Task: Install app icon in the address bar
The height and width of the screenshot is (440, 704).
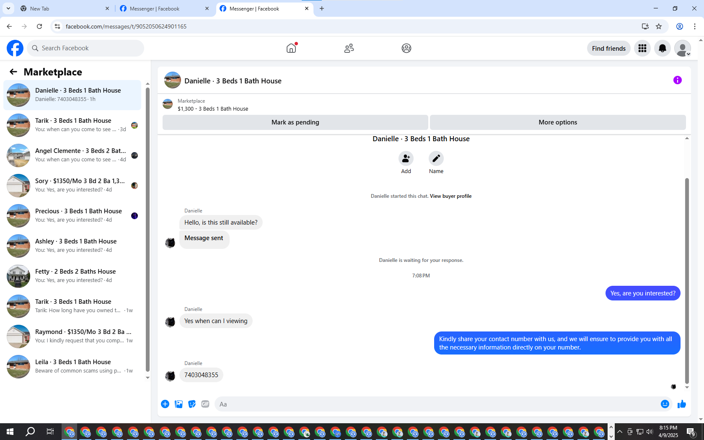Action: click(x=645, y=26)
